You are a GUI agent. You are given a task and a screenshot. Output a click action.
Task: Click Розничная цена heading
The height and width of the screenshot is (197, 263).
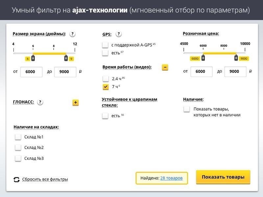pos(201,33)
